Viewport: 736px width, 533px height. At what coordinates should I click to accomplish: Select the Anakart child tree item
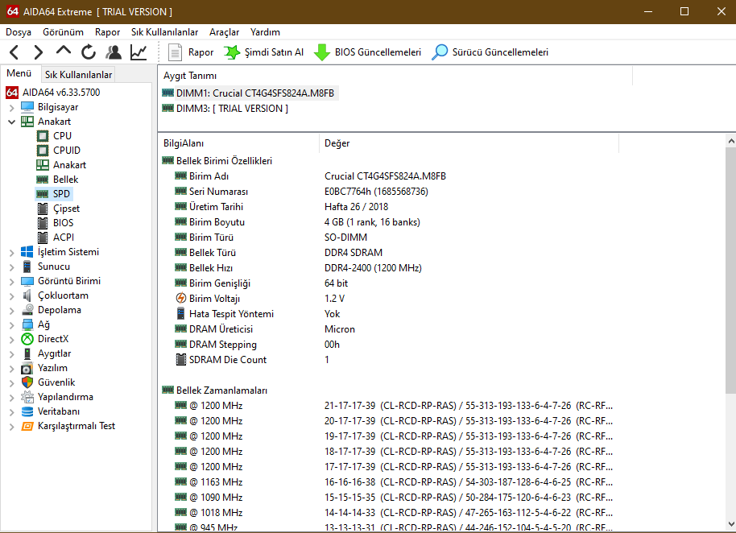point(69,165)
